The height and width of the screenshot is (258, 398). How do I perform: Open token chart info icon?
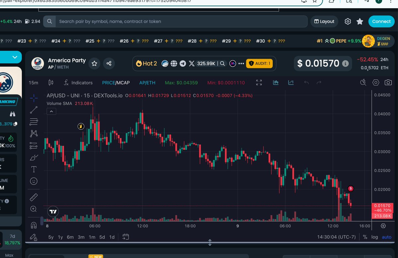(x=165, y=63)
